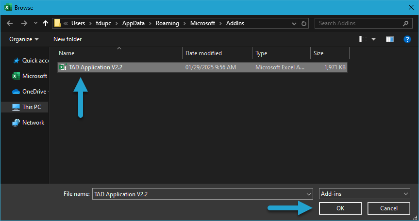Click the Cancel button
Screen dimensions: 419x221
point(389,208)
